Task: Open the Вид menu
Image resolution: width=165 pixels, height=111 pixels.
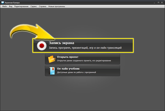Action: [11, 6]
